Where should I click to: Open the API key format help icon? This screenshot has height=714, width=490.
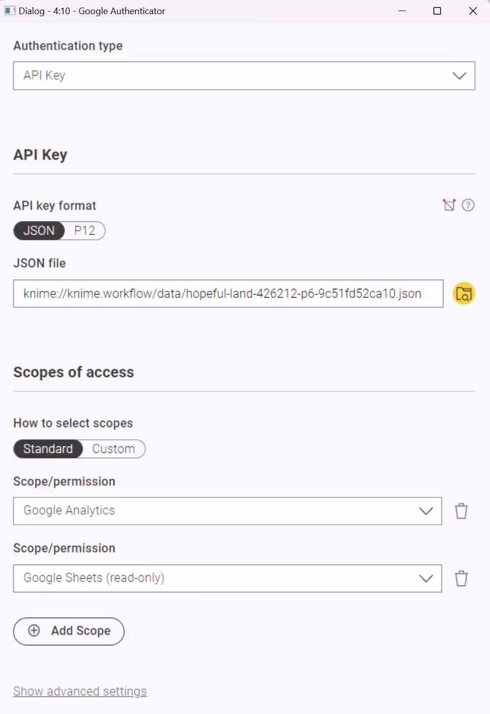468,205
